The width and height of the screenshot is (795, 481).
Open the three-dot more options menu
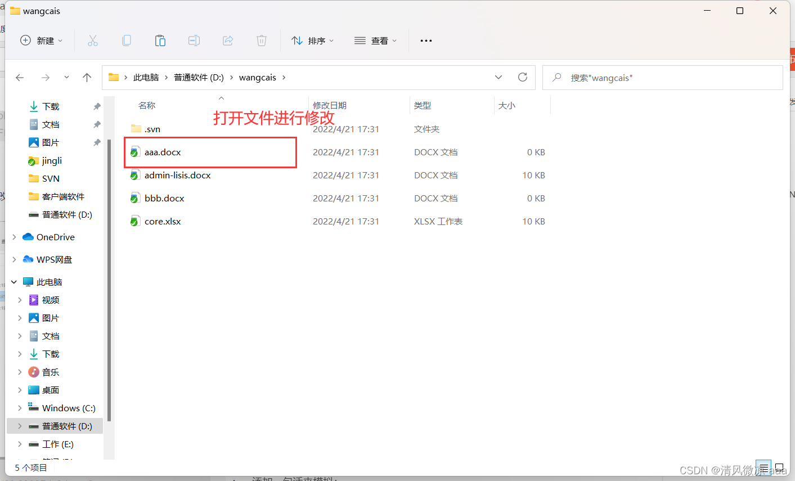coord(426,41)
